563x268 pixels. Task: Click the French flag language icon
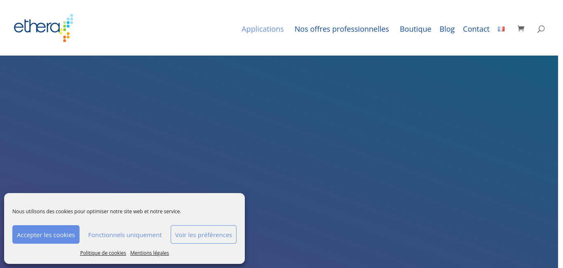click(501, 29)
